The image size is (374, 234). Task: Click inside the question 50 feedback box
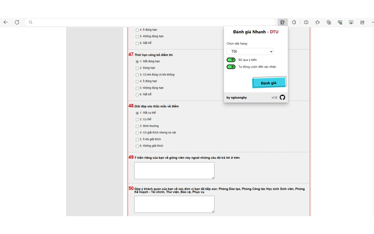(174, 204)
